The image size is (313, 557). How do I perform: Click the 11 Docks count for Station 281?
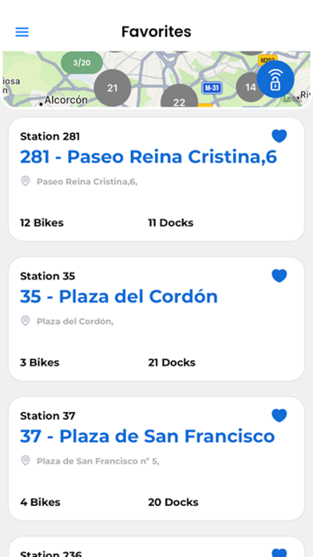[x=171, y=222]
